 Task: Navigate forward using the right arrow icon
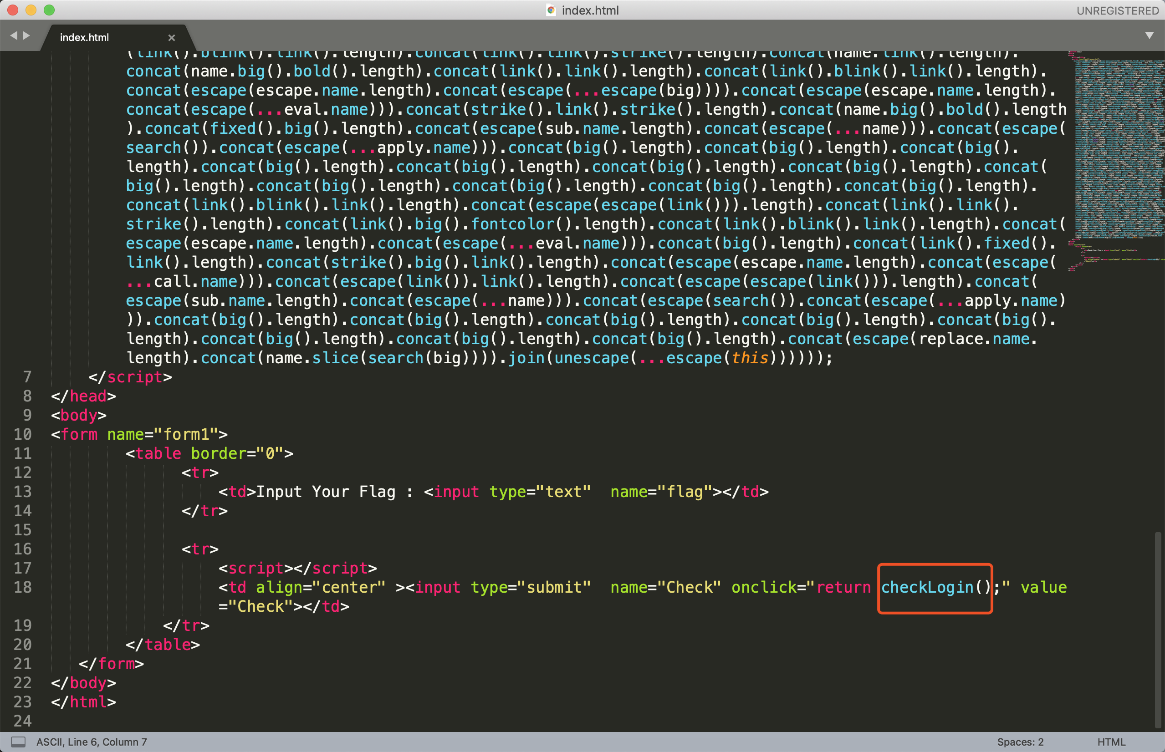26,35
